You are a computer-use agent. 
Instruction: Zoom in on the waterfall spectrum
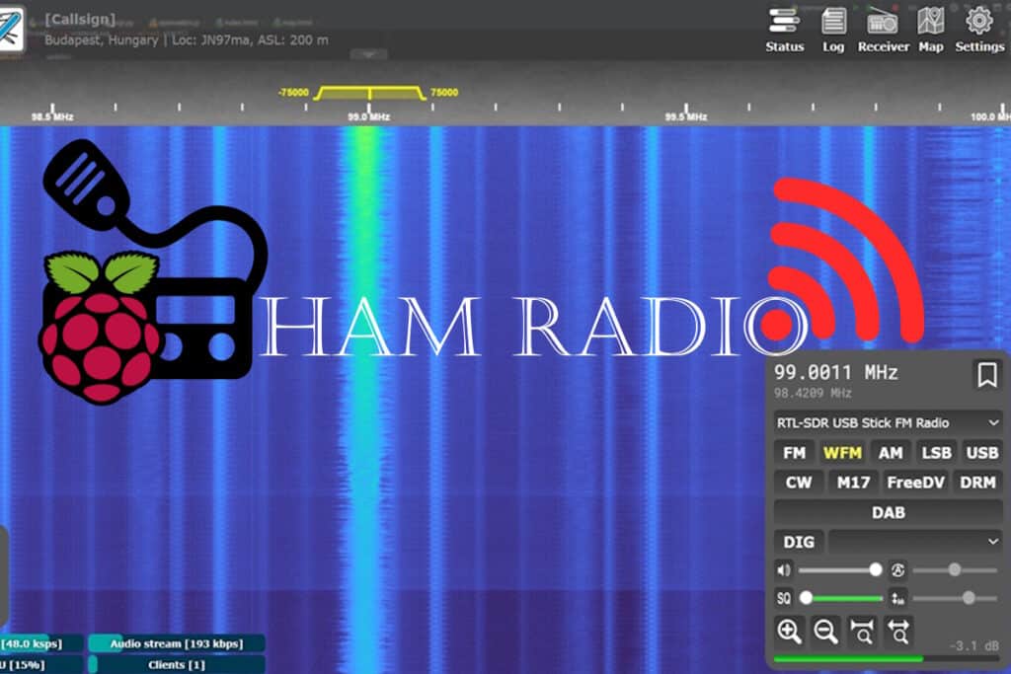[x=788, y=632]
